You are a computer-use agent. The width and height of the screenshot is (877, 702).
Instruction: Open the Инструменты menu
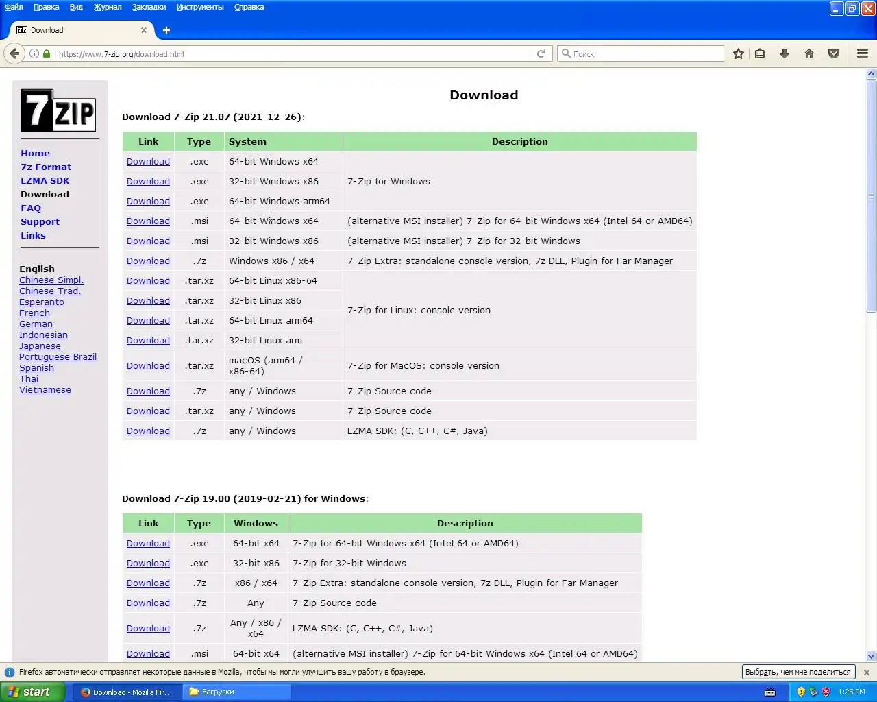[x=200, y=7]
